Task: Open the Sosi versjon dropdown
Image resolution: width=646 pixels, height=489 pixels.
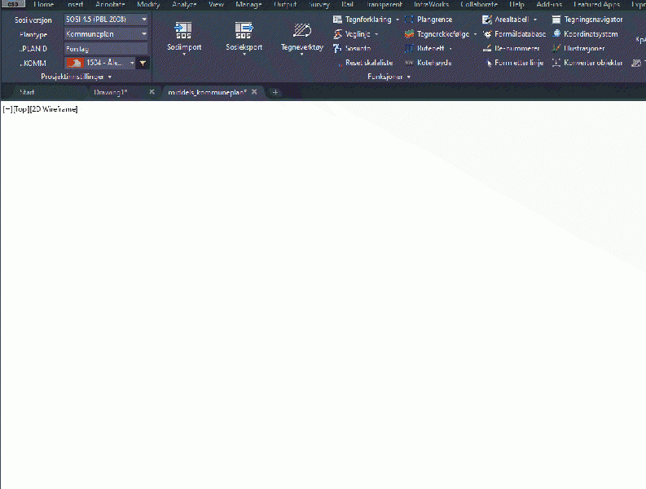Action: pos(106,20)
